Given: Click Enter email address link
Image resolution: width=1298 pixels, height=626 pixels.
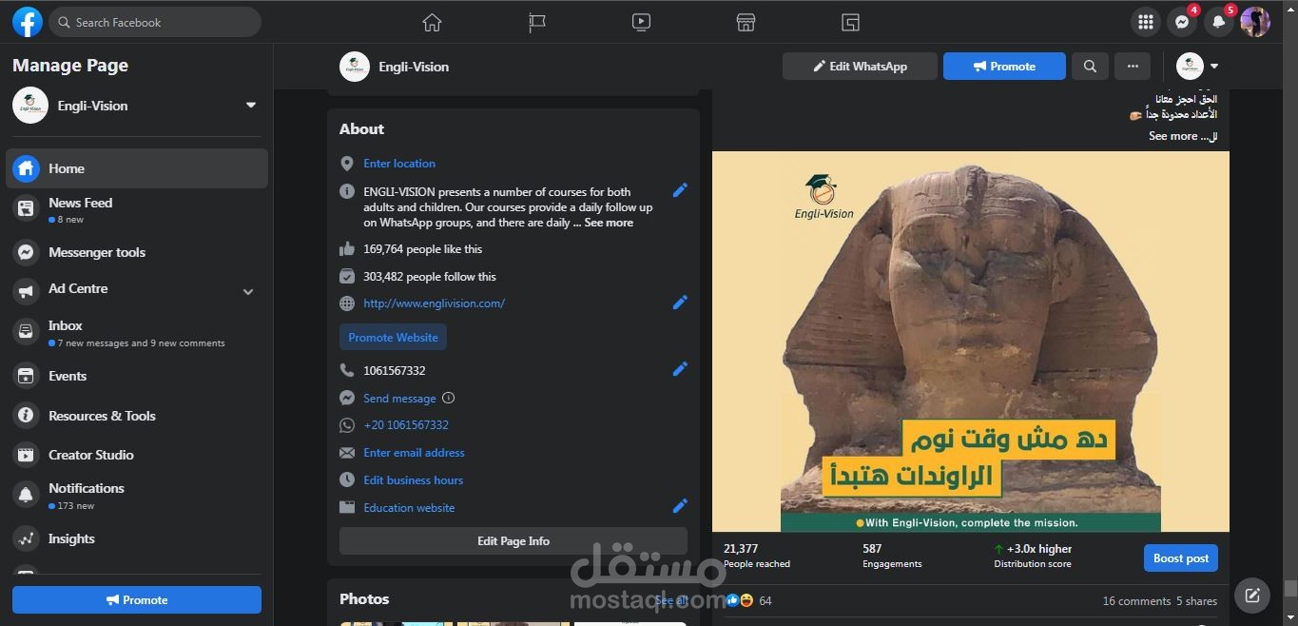Looking at the screenshot, I should pyautogui.click(x=414, y=453).
